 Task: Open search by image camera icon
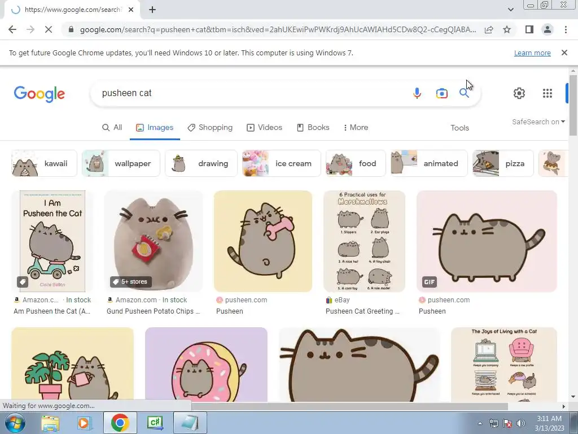click(441, 93)
